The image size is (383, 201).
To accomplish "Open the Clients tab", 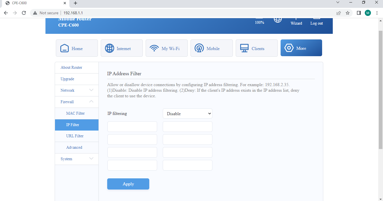I will tap(257, 48).
